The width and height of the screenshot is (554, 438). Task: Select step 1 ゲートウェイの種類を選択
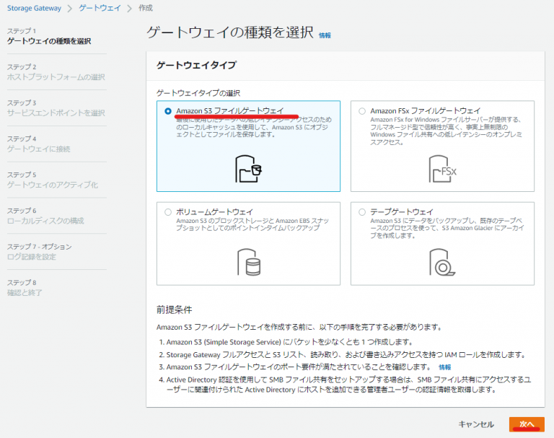(49, 41)
